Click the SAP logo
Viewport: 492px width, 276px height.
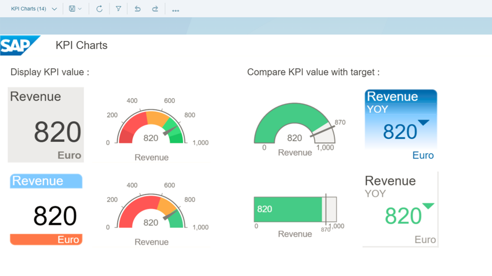(19, 46)
